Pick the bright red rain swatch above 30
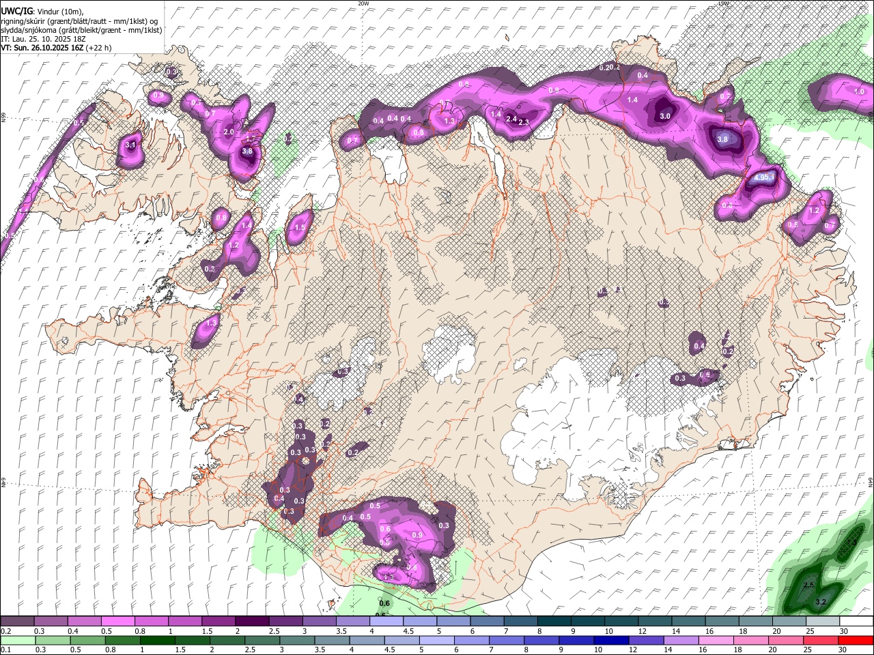Screen dimensions: 874x655 [x=855, y=640]
